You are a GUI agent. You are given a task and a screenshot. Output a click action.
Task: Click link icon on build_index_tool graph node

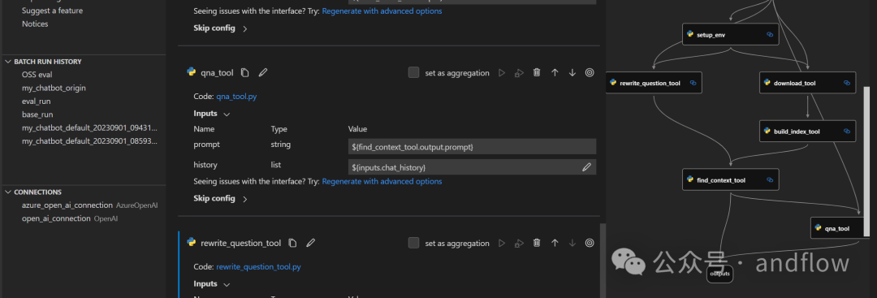[847, 132]
